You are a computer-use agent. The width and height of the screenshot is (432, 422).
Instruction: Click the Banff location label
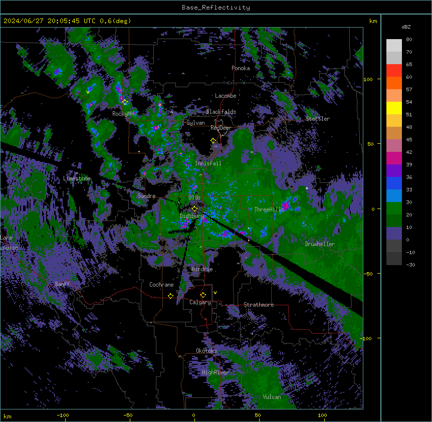point(62,284)
